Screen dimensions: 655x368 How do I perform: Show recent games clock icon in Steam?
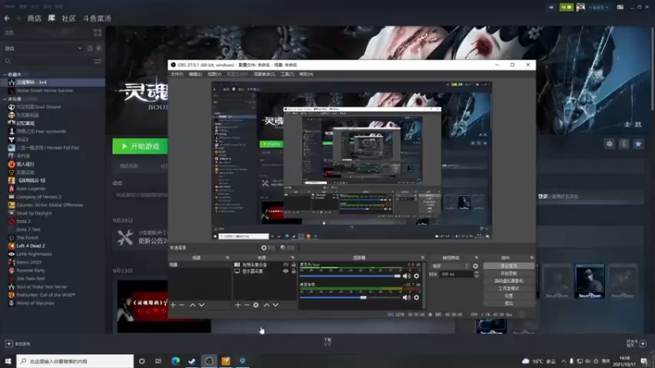[90, 48]
